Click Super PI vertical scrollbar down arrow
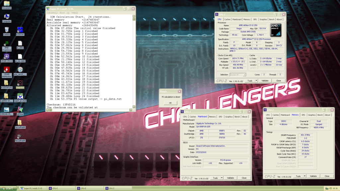Image resolution: width=340 pixels, height=191 pixels. tap(134, 107)
